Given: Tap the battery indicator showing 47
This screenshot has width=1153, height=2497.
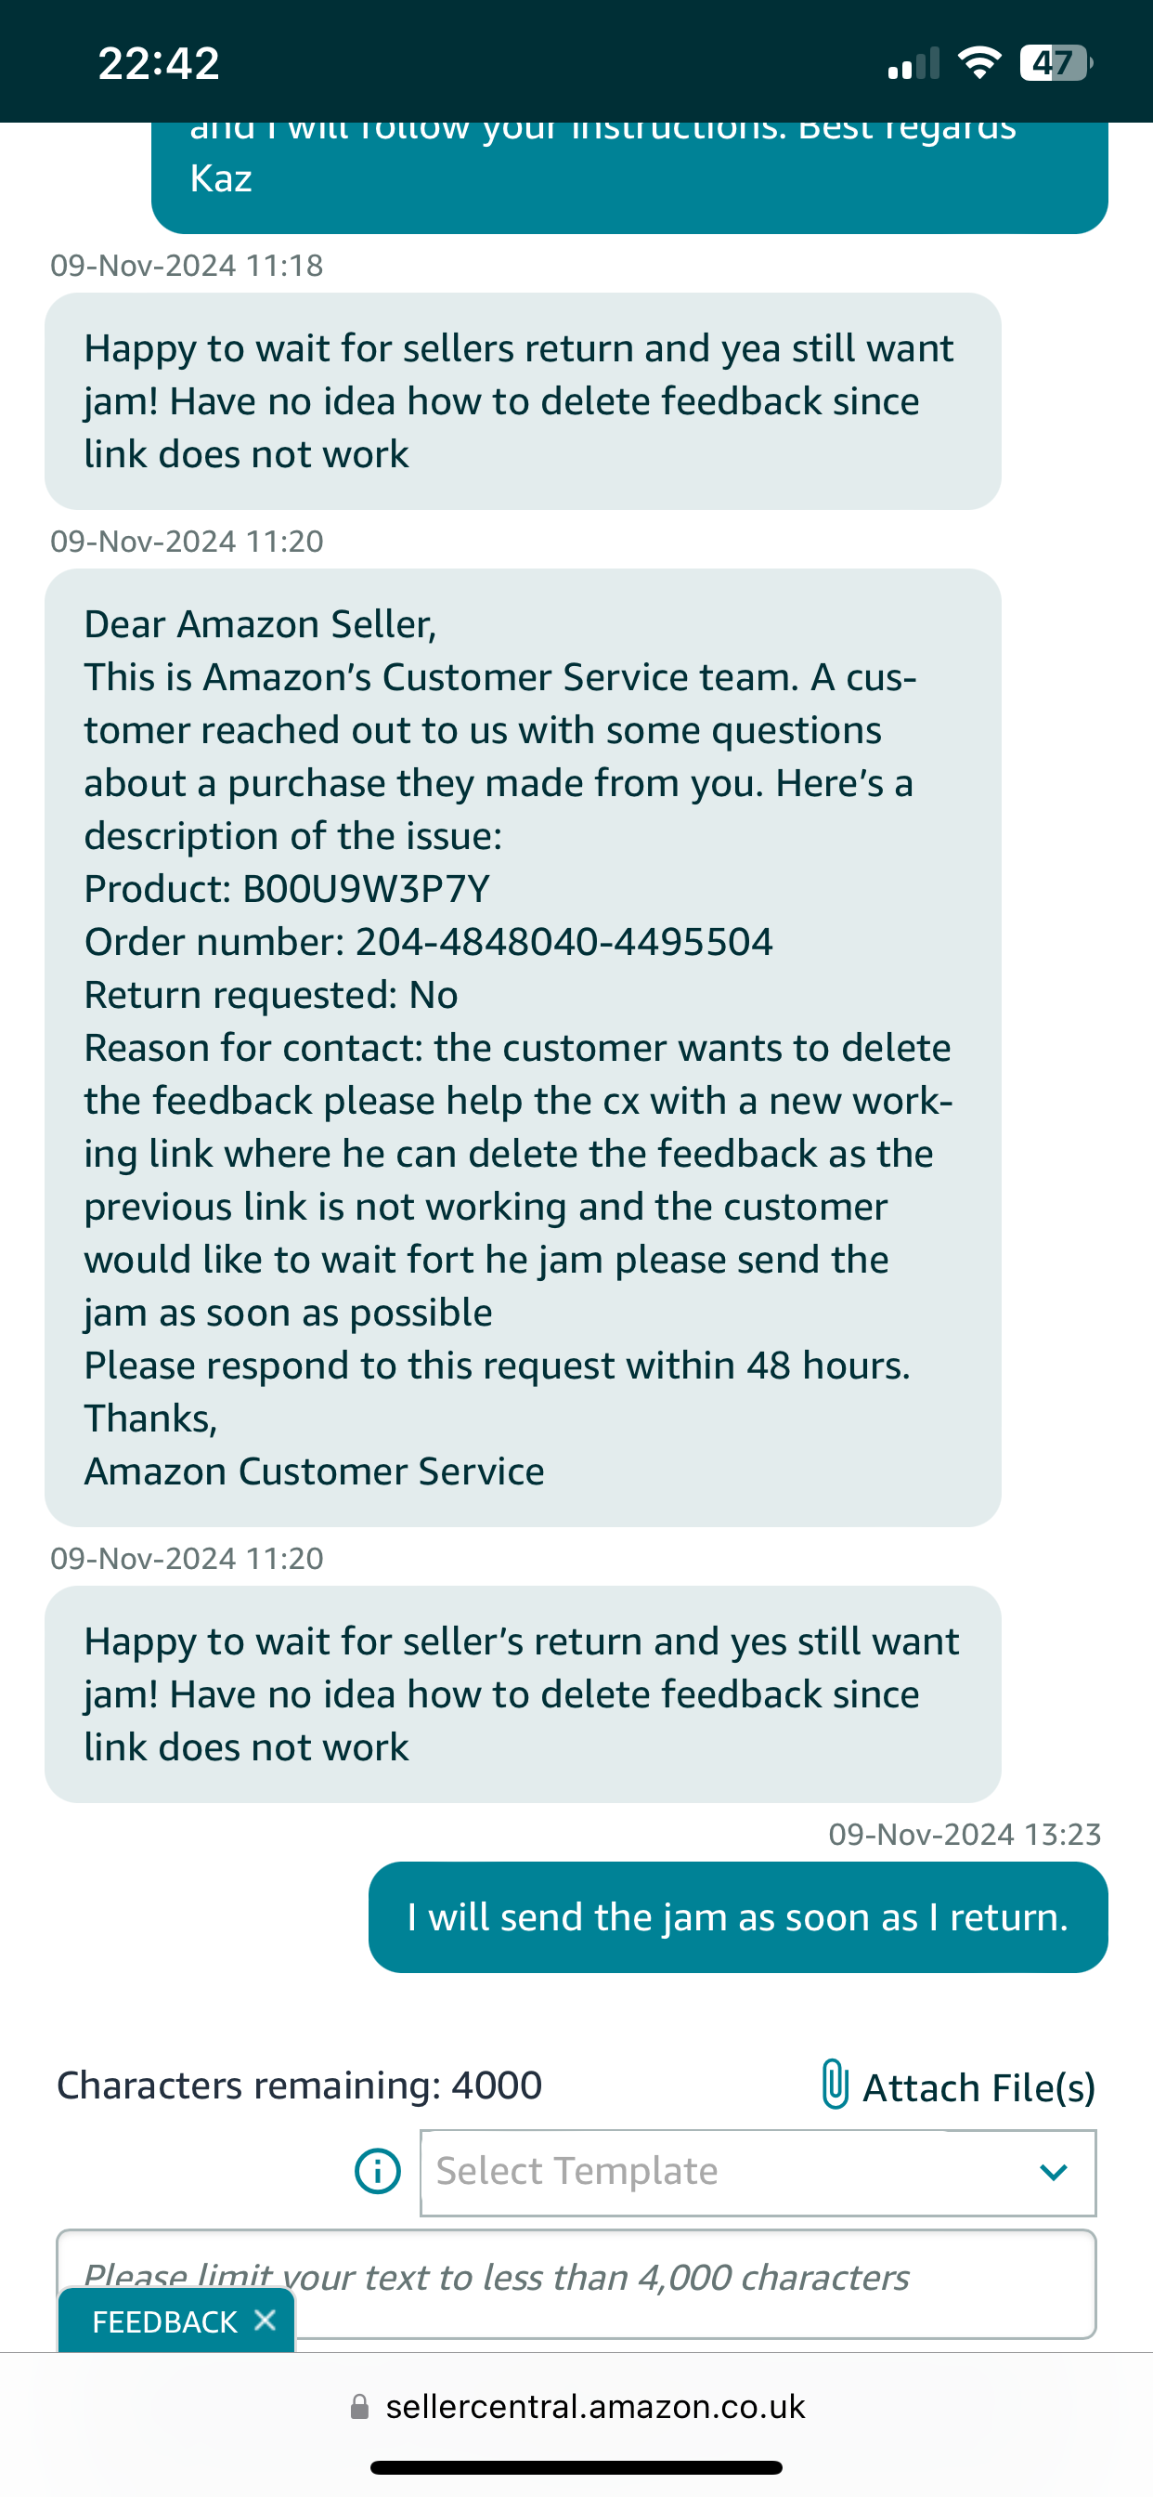Looking at the screenshot, I should coord(1056,63).
